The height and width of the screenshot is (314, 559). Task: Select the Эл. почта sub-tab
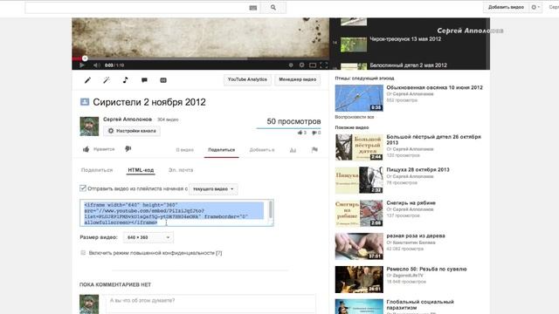[x=181, y=170]
